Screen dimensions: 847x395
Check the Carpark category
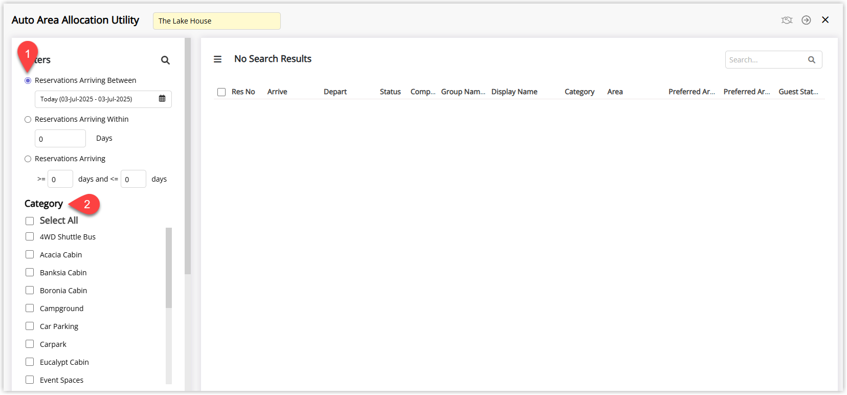click(30, 344)
